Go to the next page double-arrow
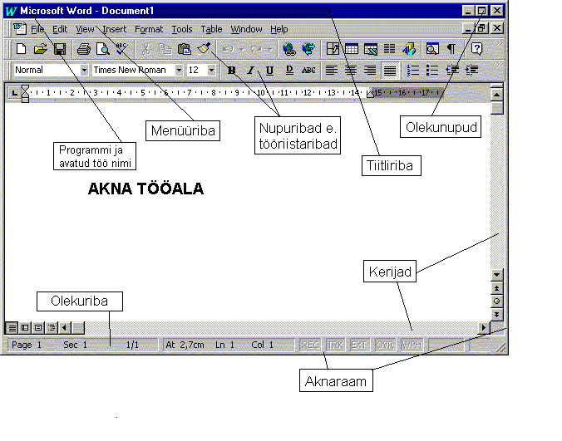The height and width of the screenshot is (441, 562). point(496,314)
